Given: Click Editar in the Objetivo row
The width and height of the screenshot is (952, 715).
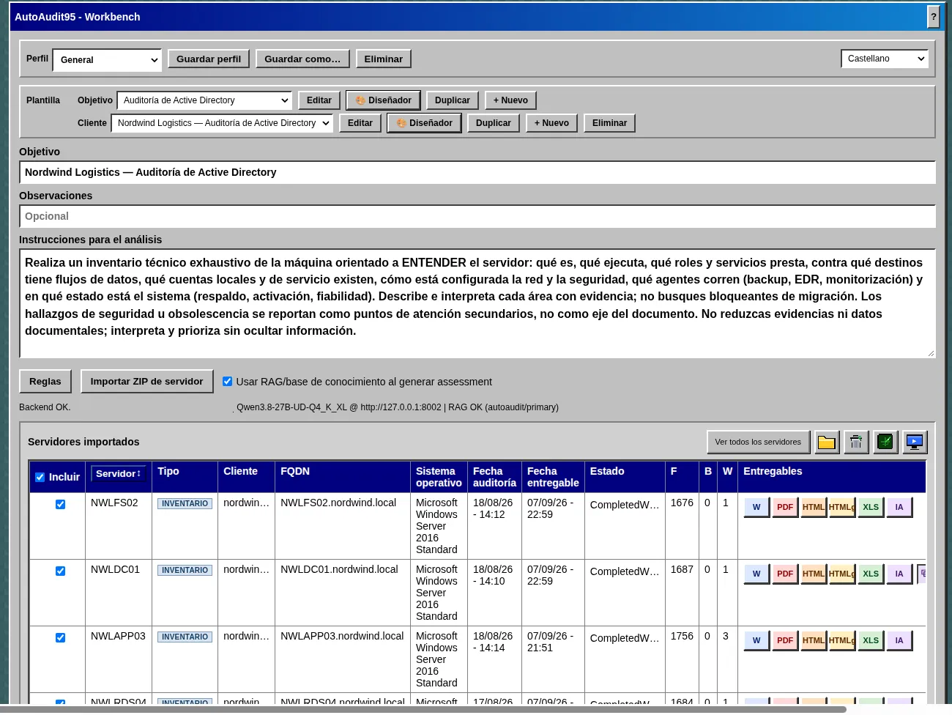Looking at the screenshot, I should (319, 100).
